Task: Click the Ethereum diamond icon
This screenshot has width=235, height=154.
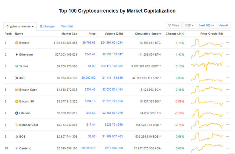Action: (16, 54)
